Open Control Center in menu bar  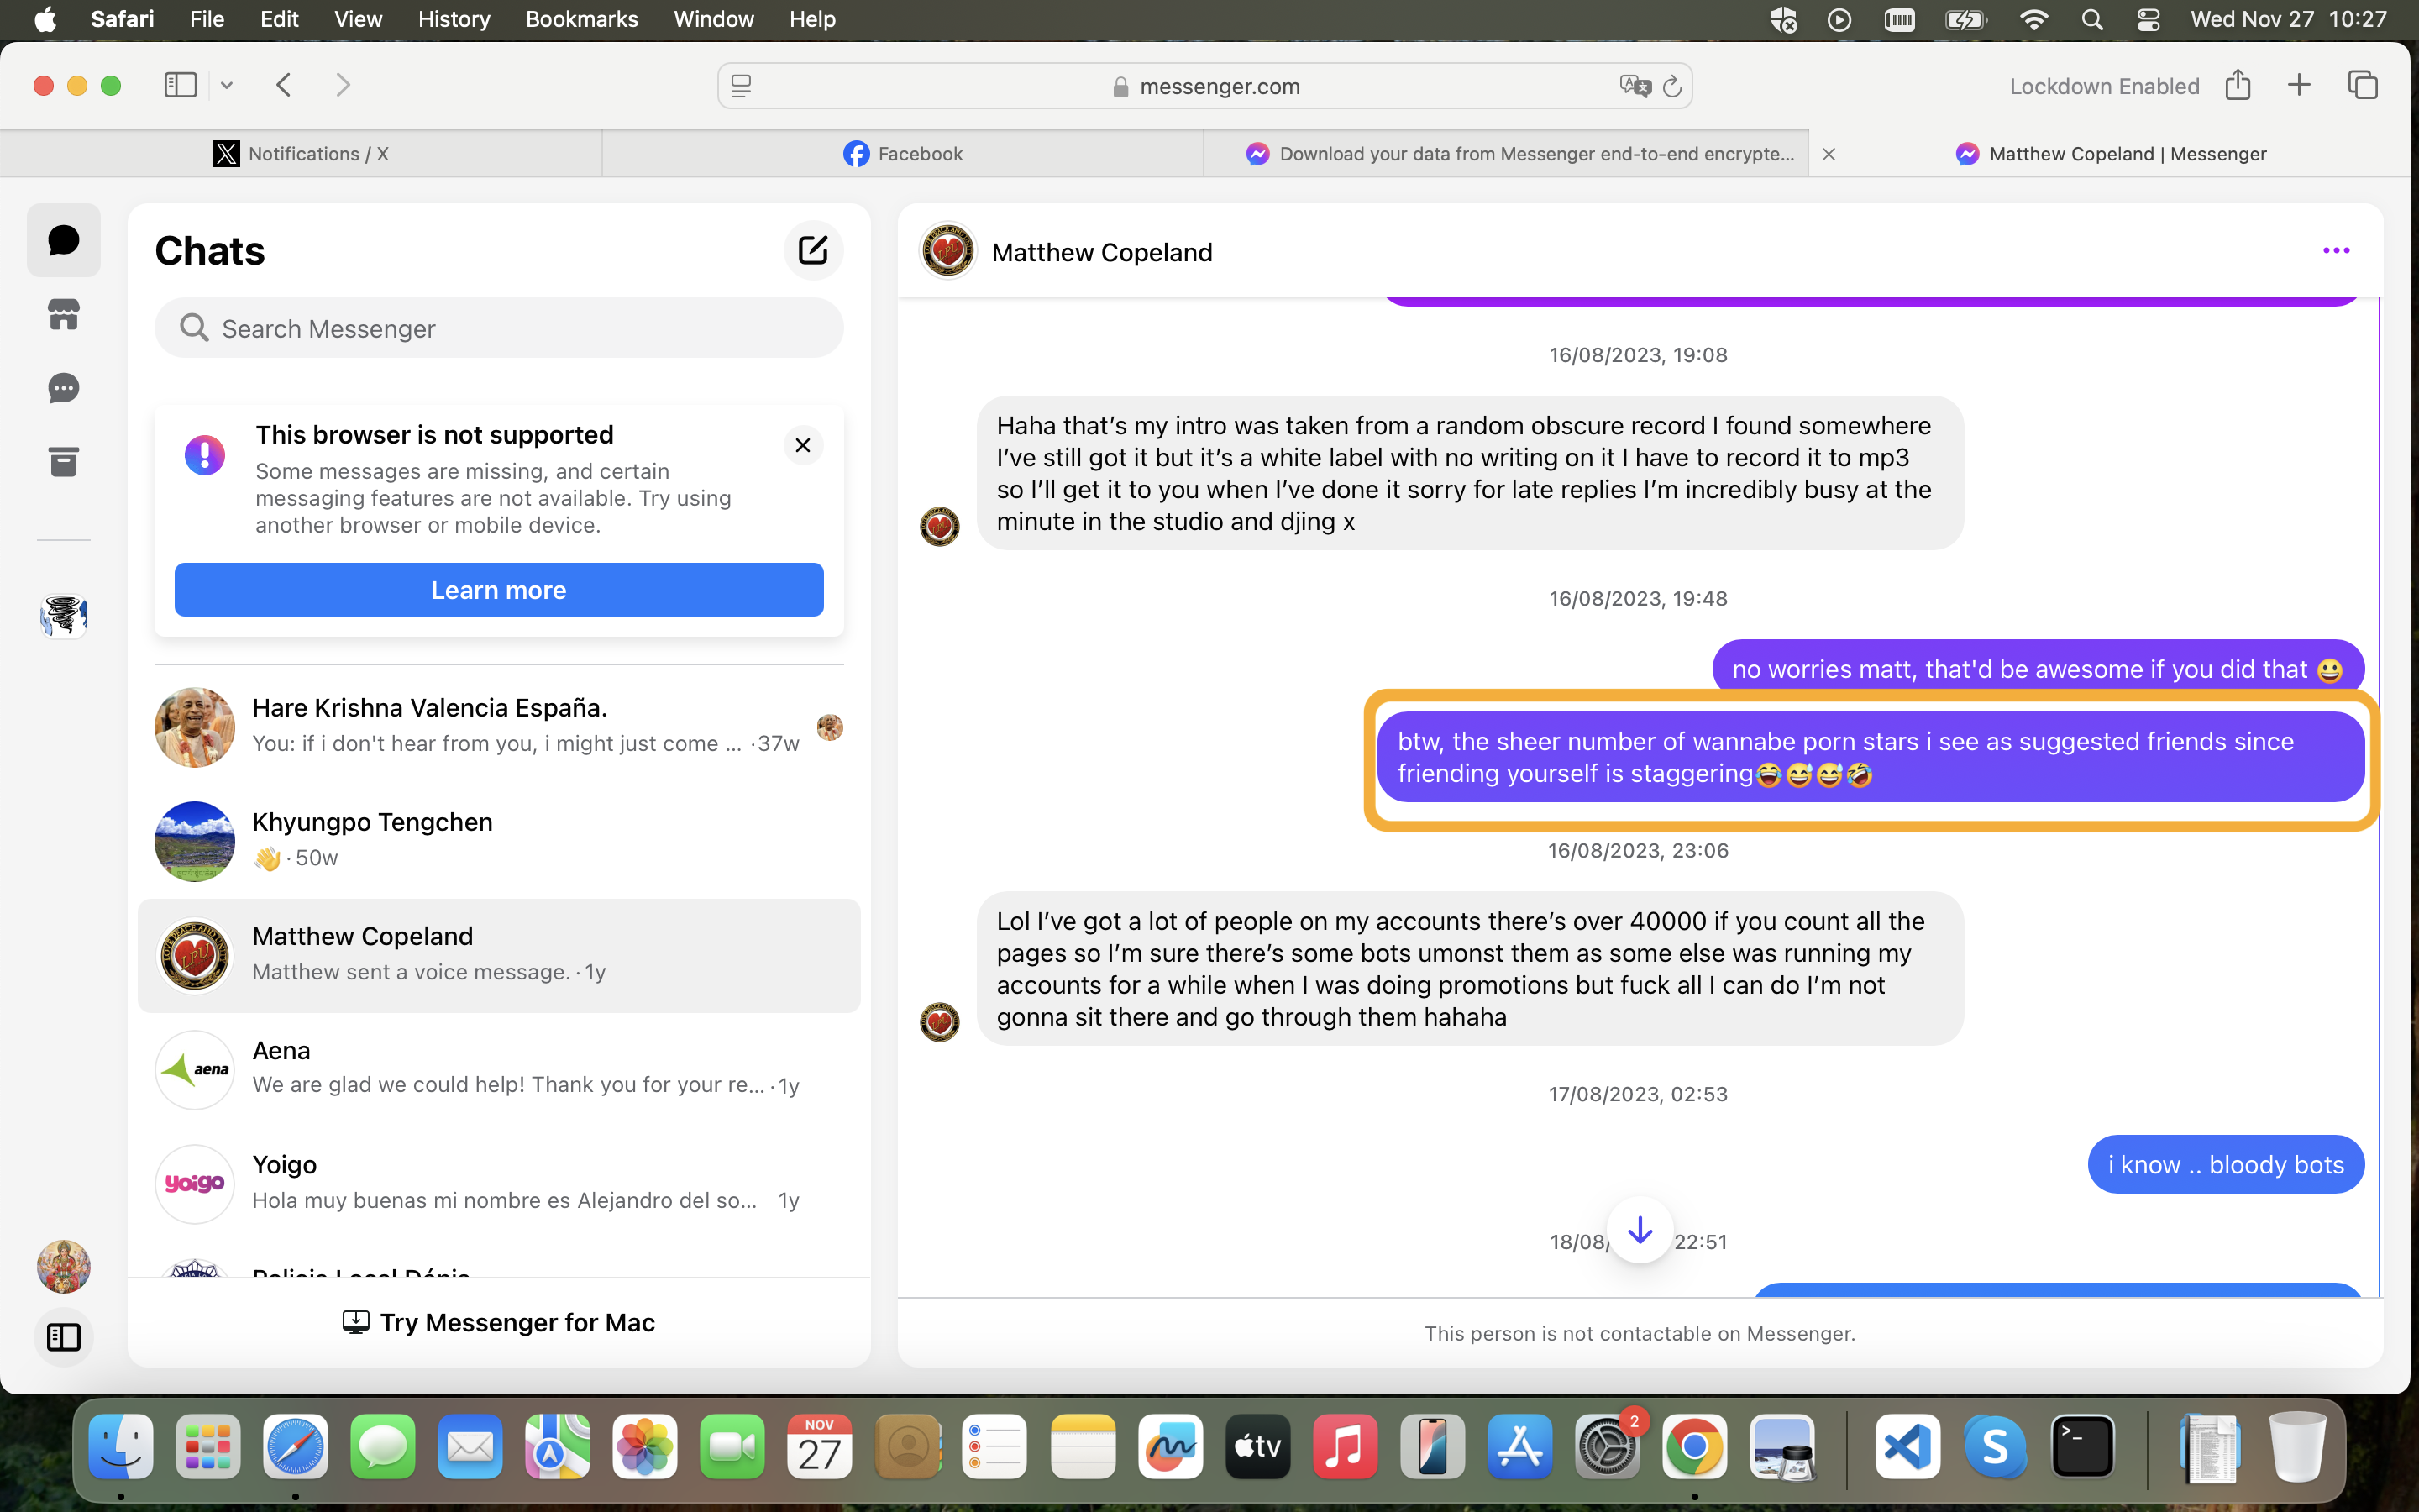click(x=2148, y=19)
